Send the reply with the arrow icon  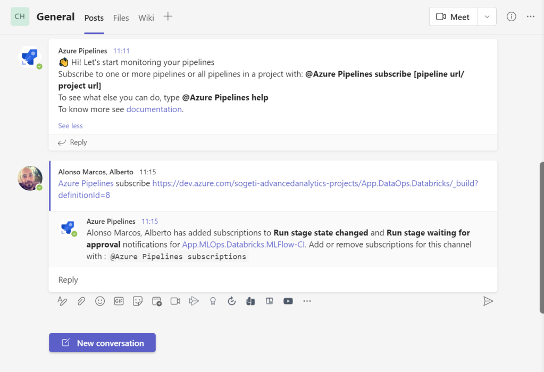point(488,301)
